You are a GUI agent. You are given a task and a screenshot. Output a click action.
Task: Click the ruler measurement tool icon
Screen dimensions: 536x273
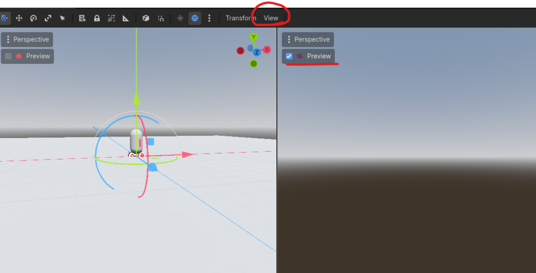pyautogui.click(x=126, y=18)
